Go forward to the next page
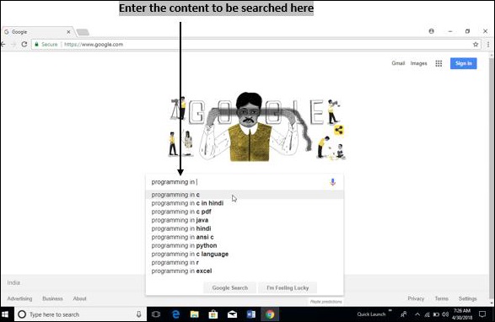The width and height of the screenshot is (495, 322). click(x=13, y=44)
